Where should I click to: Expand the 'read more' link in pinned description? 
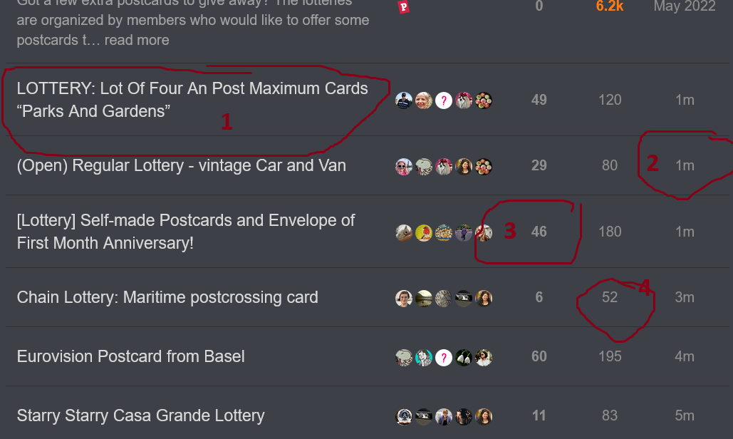137,40
